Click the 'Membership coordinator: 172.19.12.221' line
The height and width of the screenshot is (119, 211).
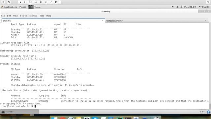pos(24,51)
